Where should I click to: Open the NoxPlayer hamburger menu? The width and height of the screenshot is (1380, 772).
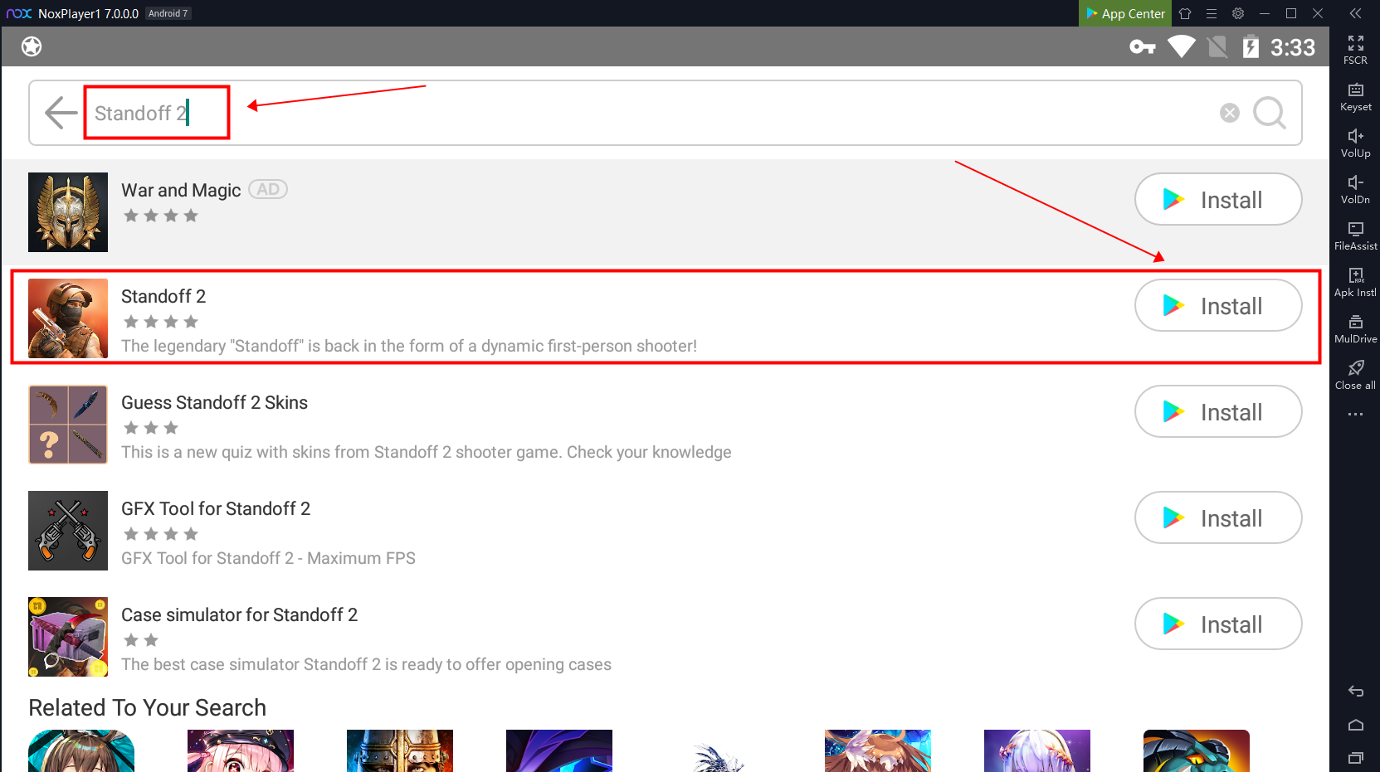[1212, 13]
